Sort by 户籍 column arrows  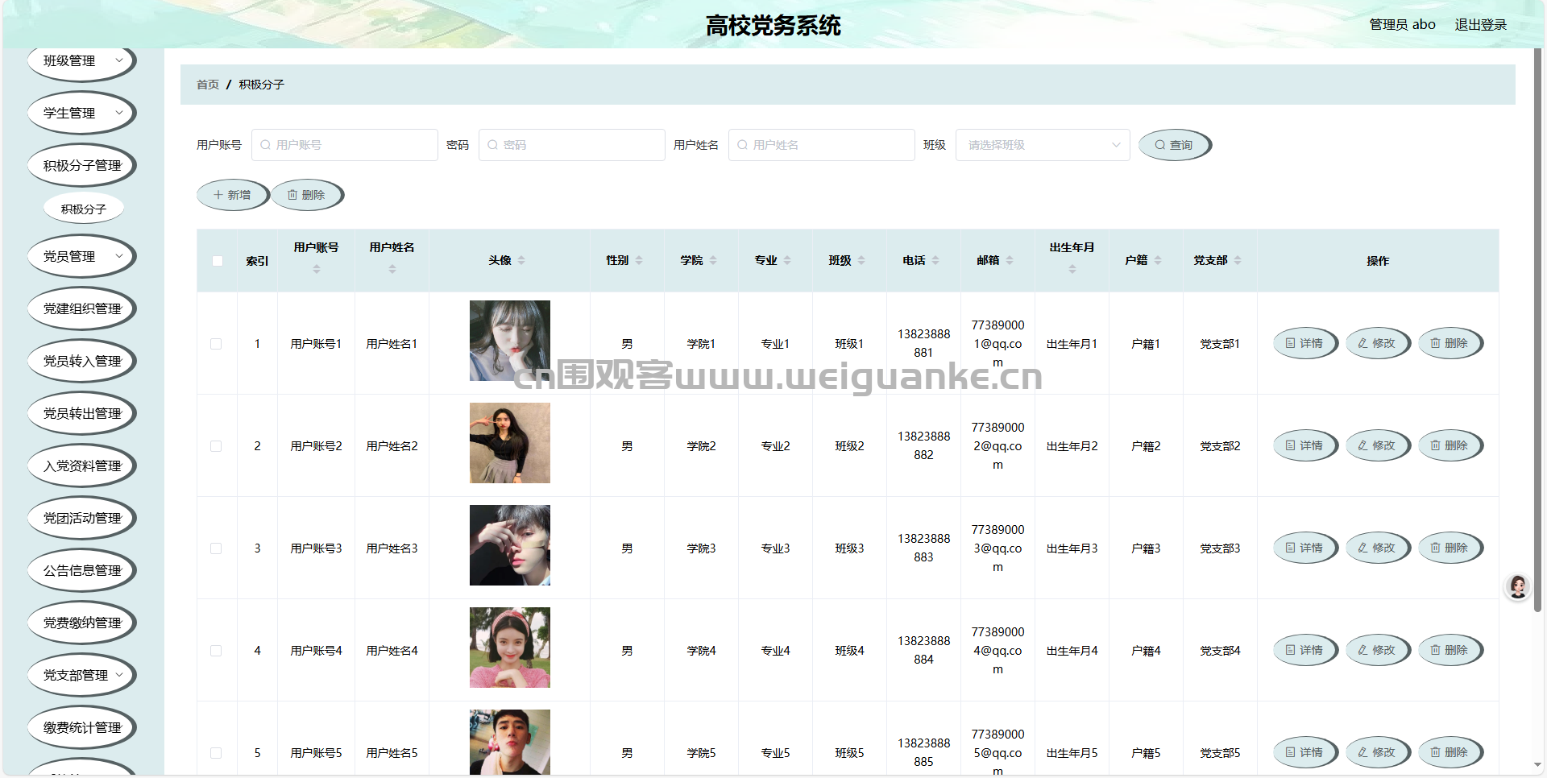coord(1158,260)
